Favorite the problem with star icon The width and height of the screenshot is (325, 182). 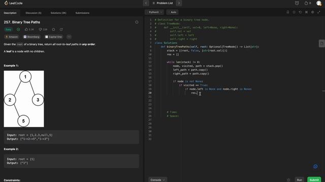click(x=53, y=29)
